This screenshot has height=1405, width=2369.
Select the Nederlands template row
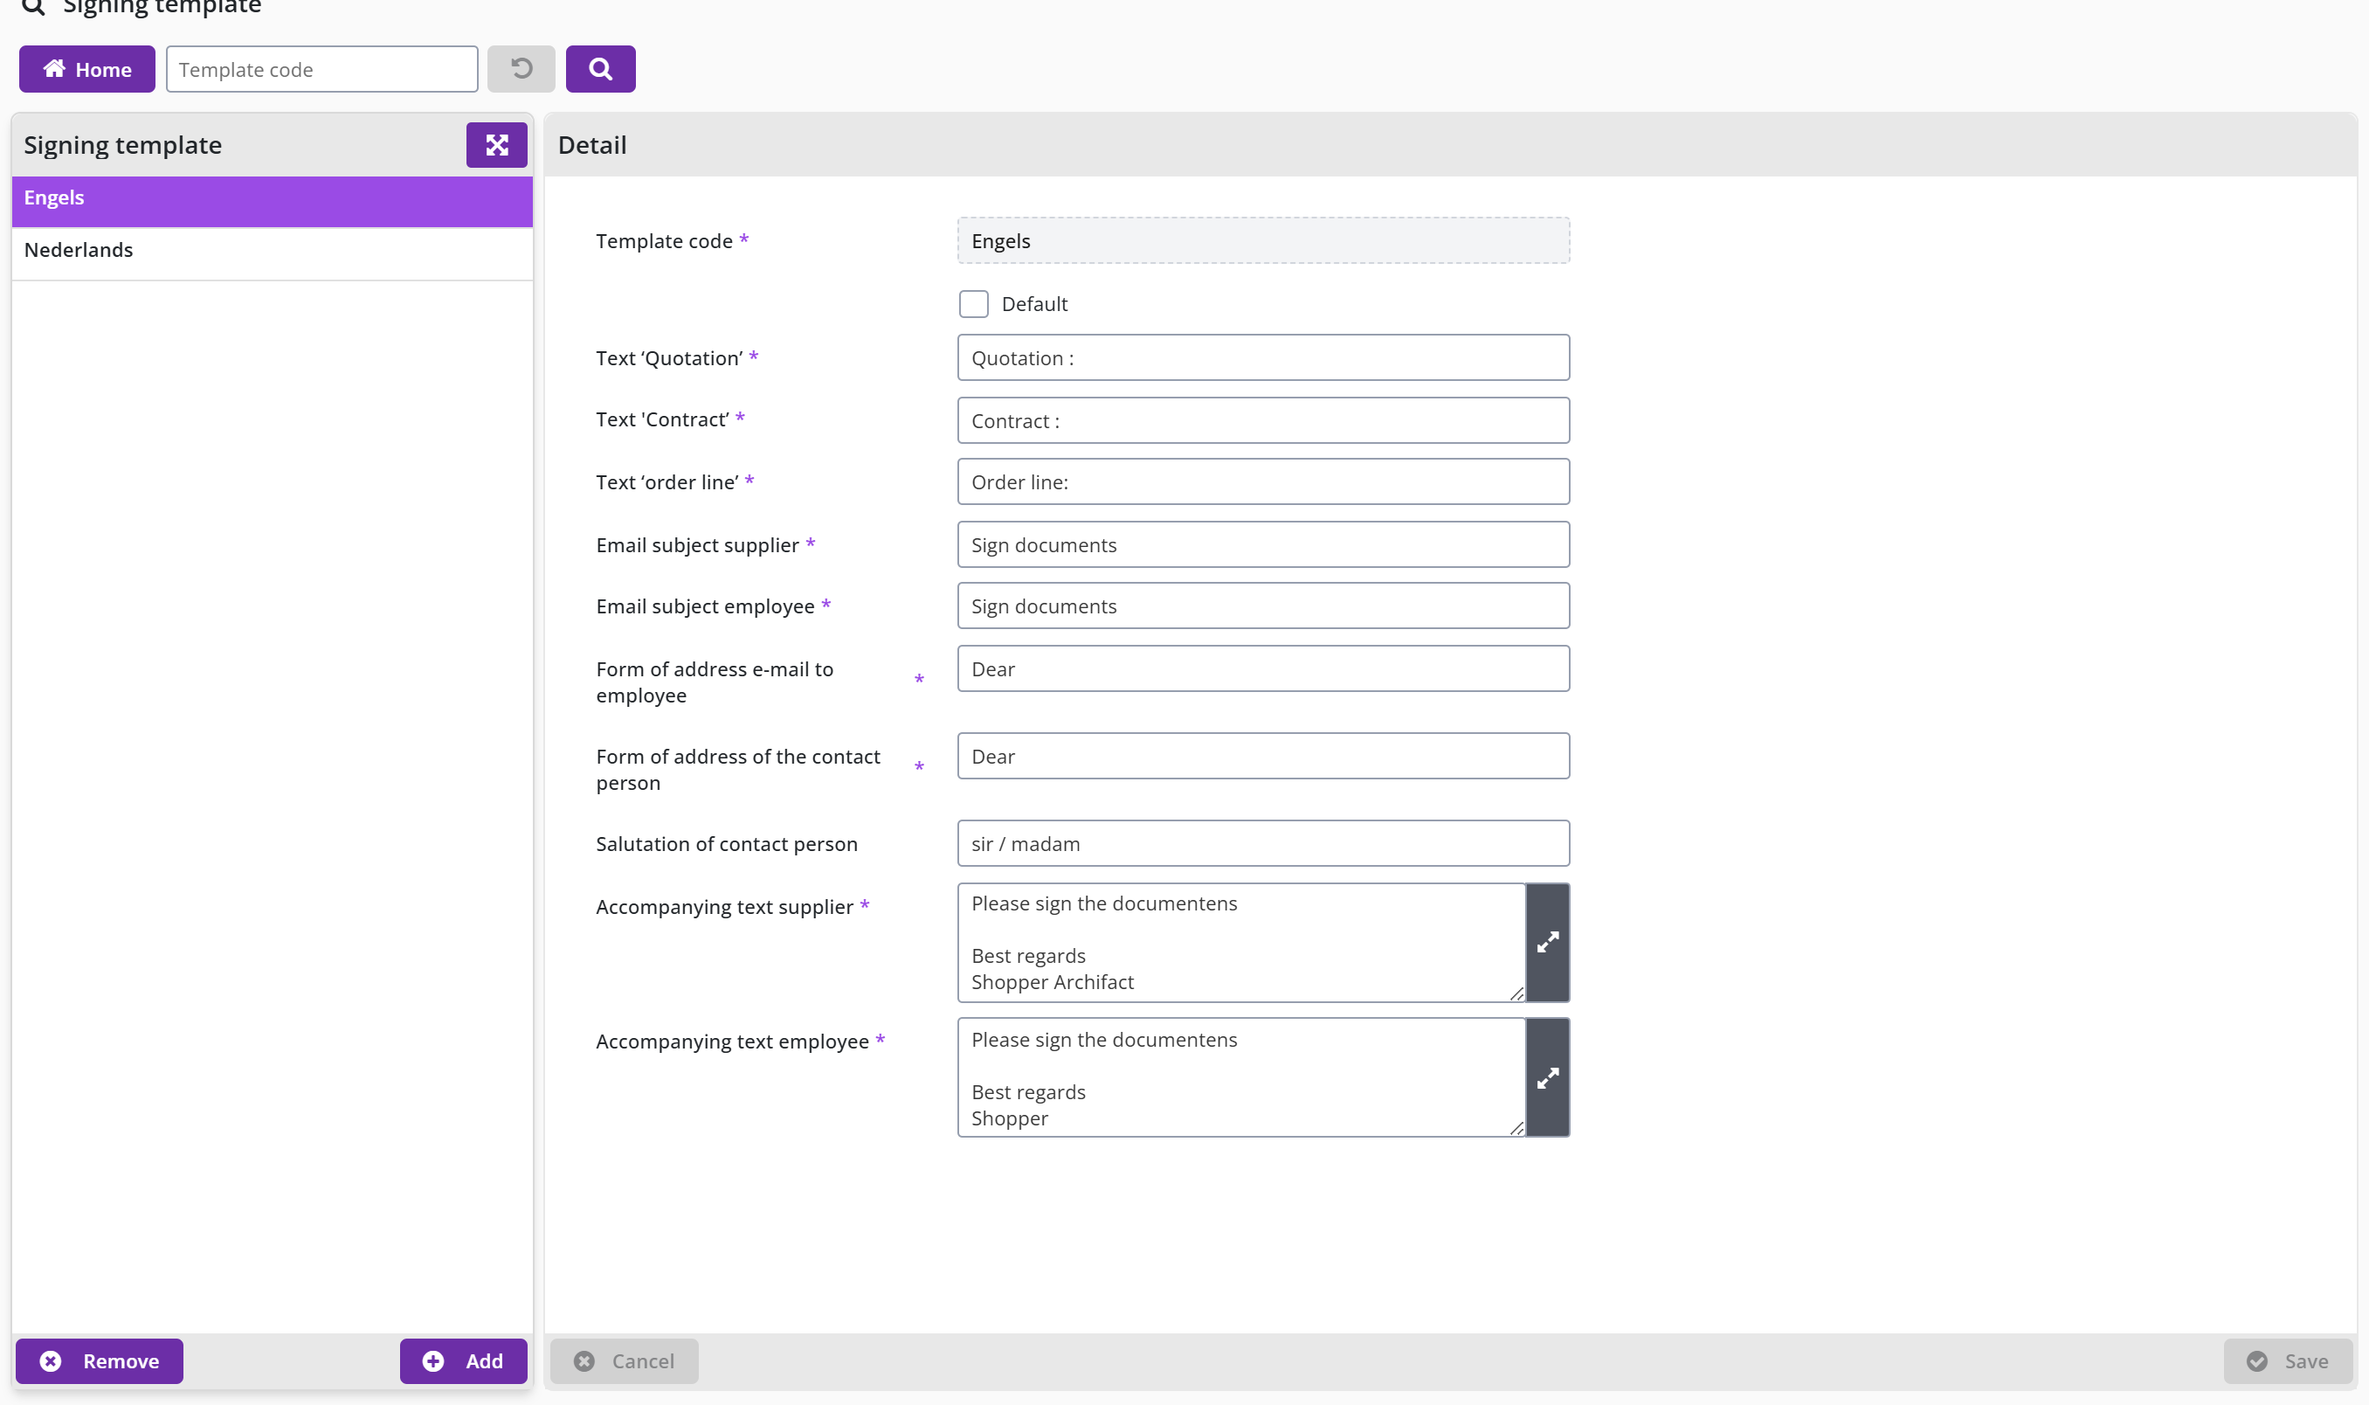point(273,252)
